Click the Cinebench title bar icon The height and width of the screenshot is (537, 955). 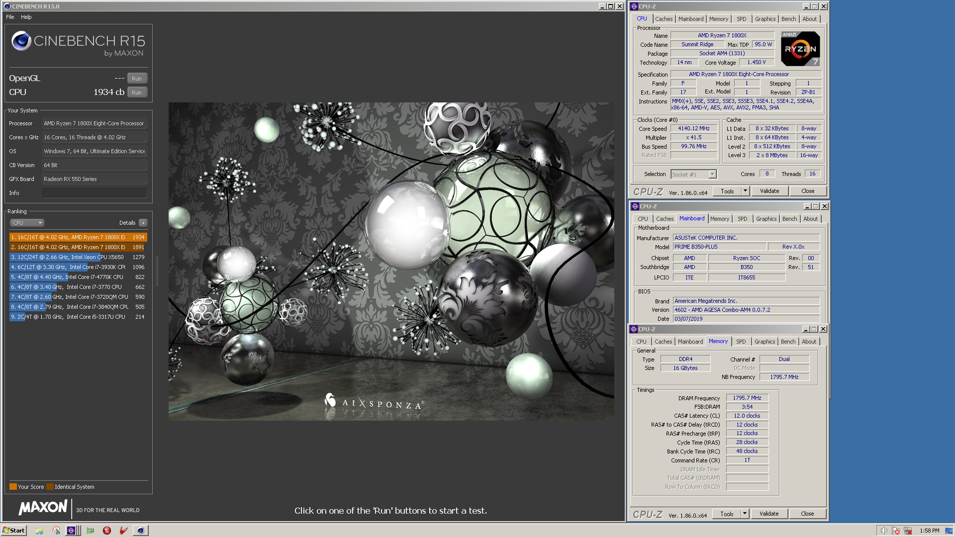click(x=7, y=6)
